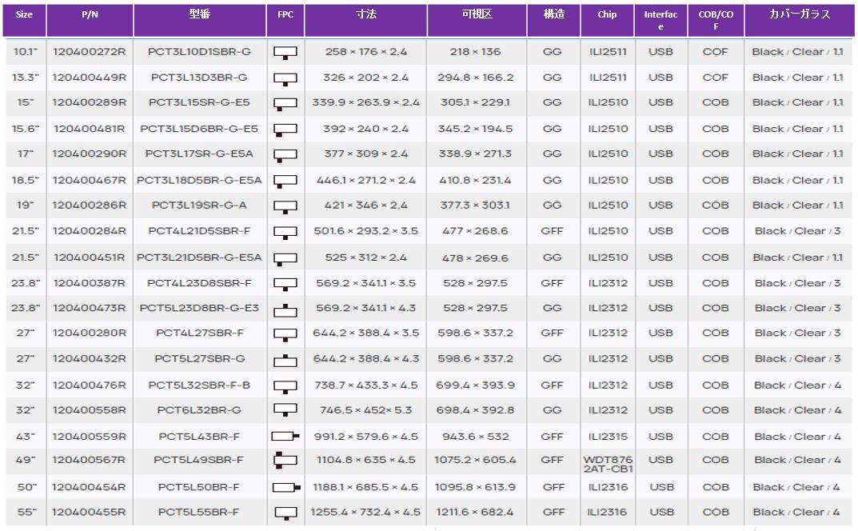Image resolution: width=858 pixels, height=531 pixels.
Task: Select model PCT3L18D5BR-G-E5A
Action: pyautogui.click(x=199, y=181)
